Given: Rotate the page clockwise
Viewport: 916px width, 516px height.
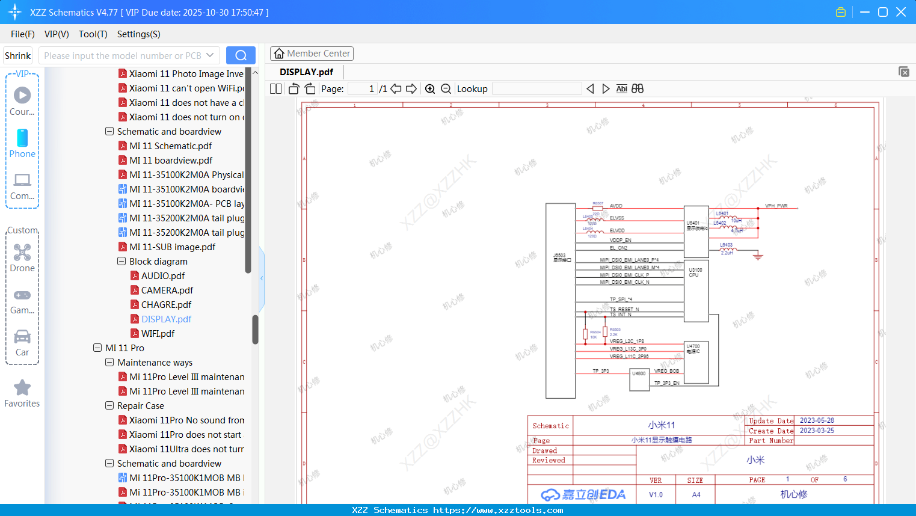Looking at the screenshot, I should [x=310, y=89].
